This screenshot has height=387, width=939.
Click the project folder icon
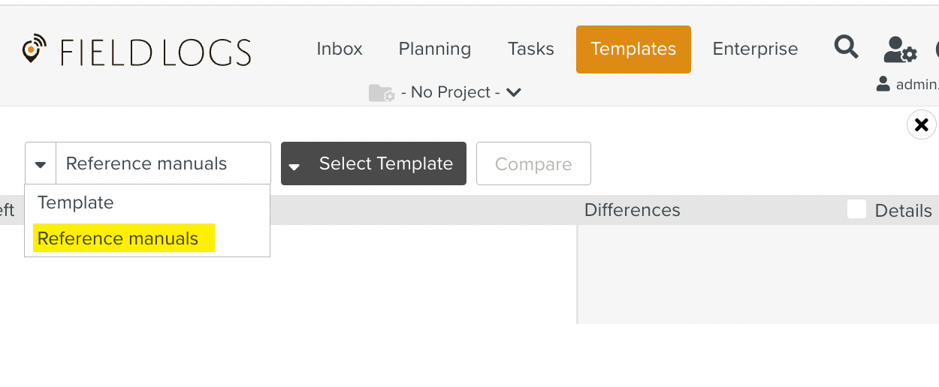tap(382, 92)
